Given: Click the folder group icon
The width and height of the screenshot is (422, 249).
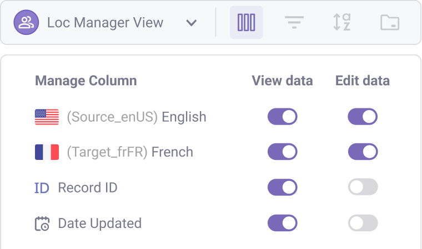Looking at the screenshot, I should pos(390,22).
